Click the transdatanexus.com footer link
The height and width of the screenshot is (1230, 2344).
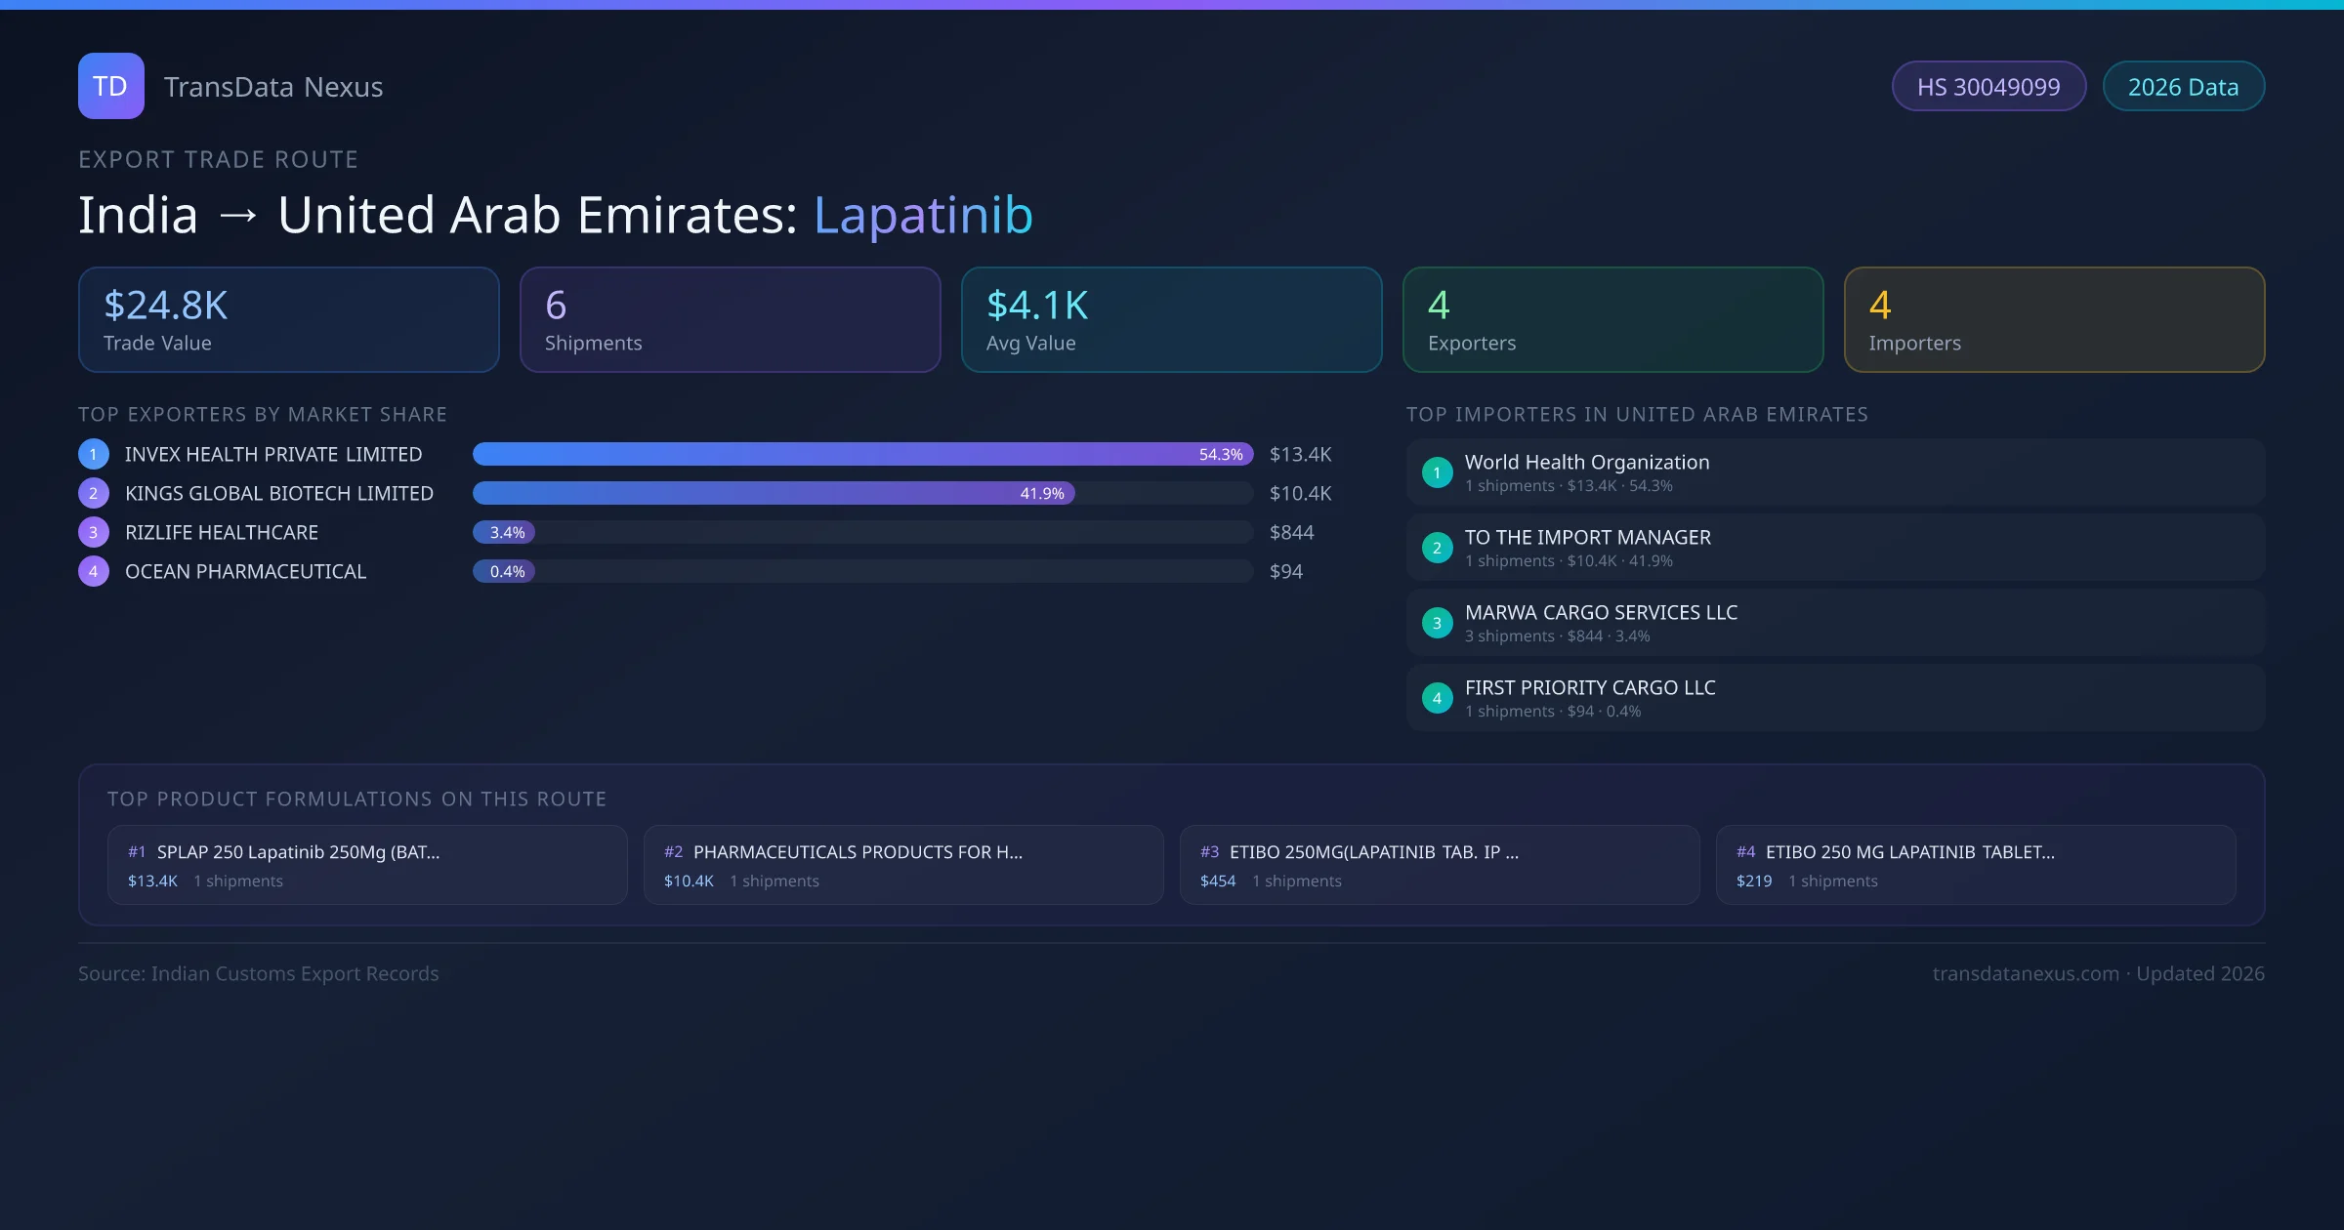pos(2025,973)
